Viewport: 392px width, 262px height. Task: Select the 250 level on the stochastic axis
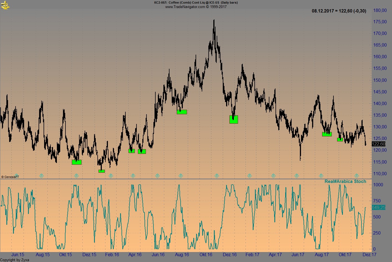click(x=377, y=233)
